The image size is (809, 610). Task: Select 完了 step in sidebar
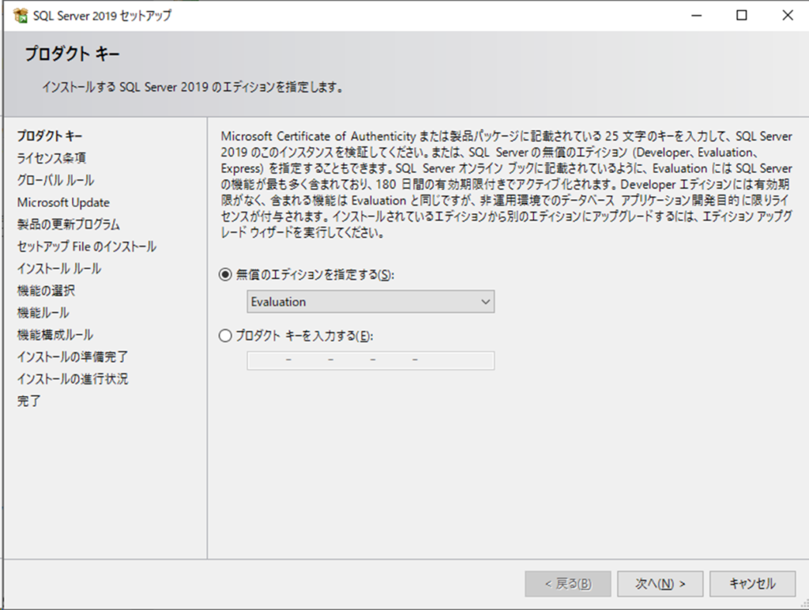(28, 401)
